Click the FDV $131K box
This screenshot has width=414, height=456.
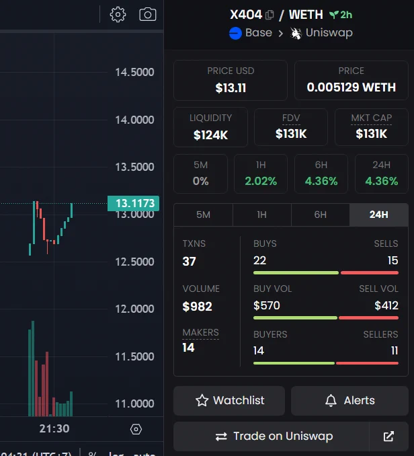pos(291,127)
